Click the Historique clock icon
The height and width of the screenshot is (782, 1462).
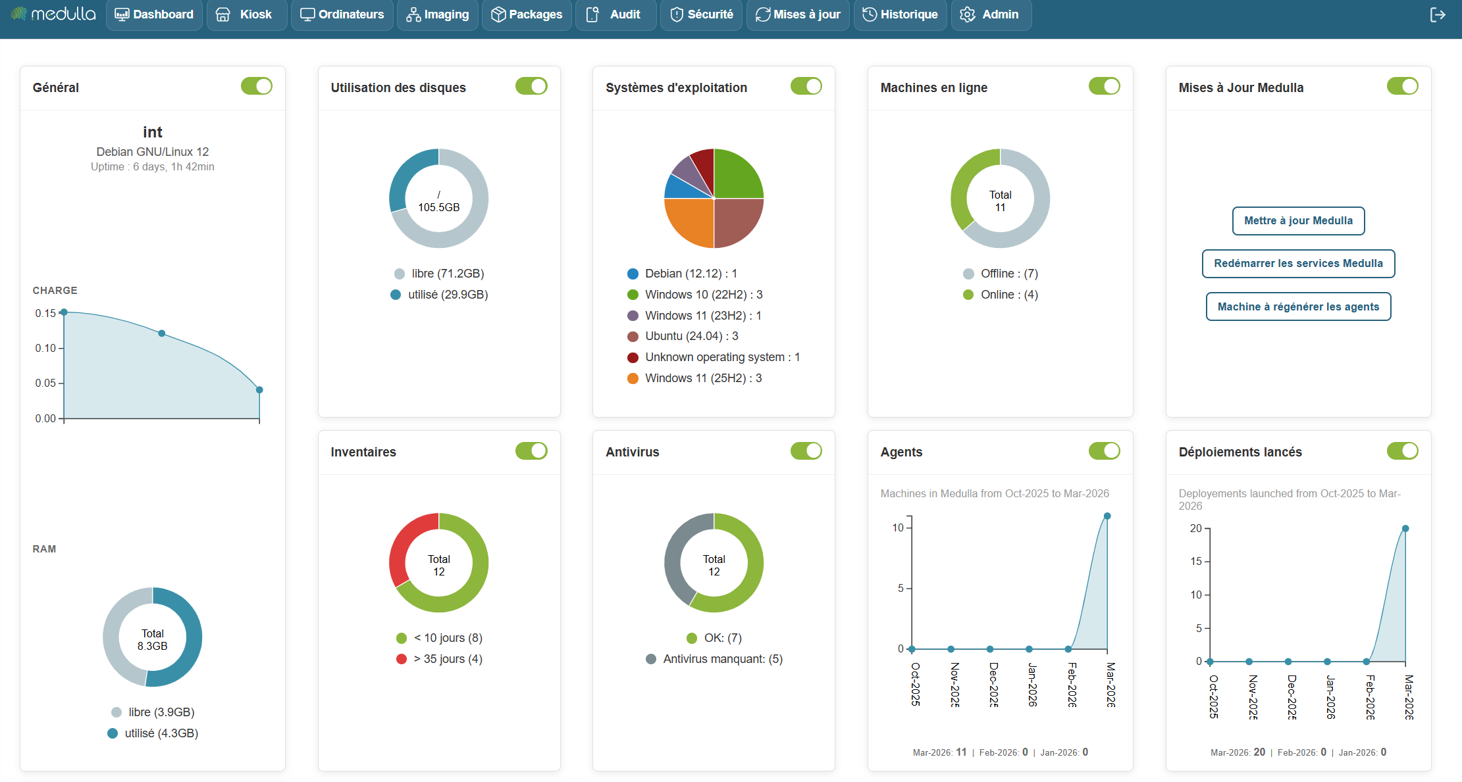870,14
